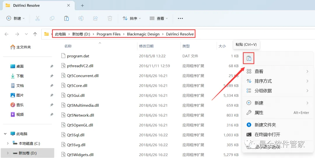The width and height of the screenshot is (315, 158).
Task: Sort by the 类型 column header
Action: click(x=186, y=46)
